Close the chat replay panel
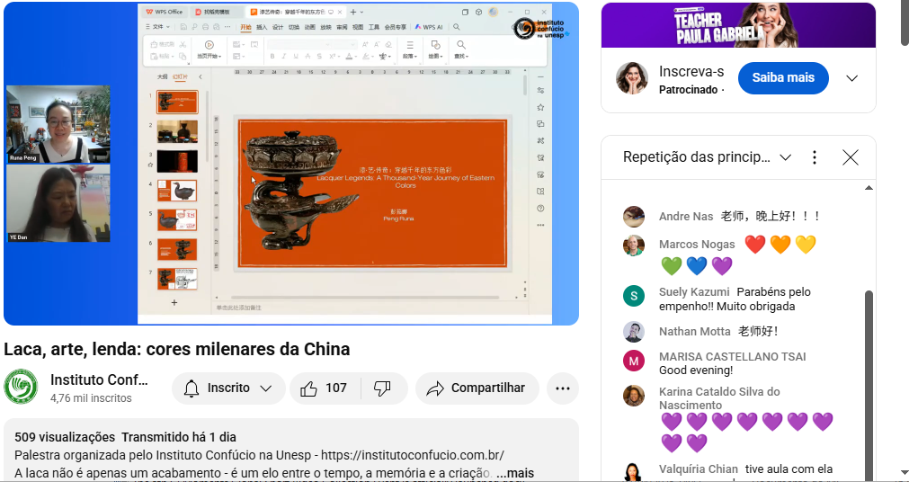Screen dimensions: 909x482 pos(850,157)
